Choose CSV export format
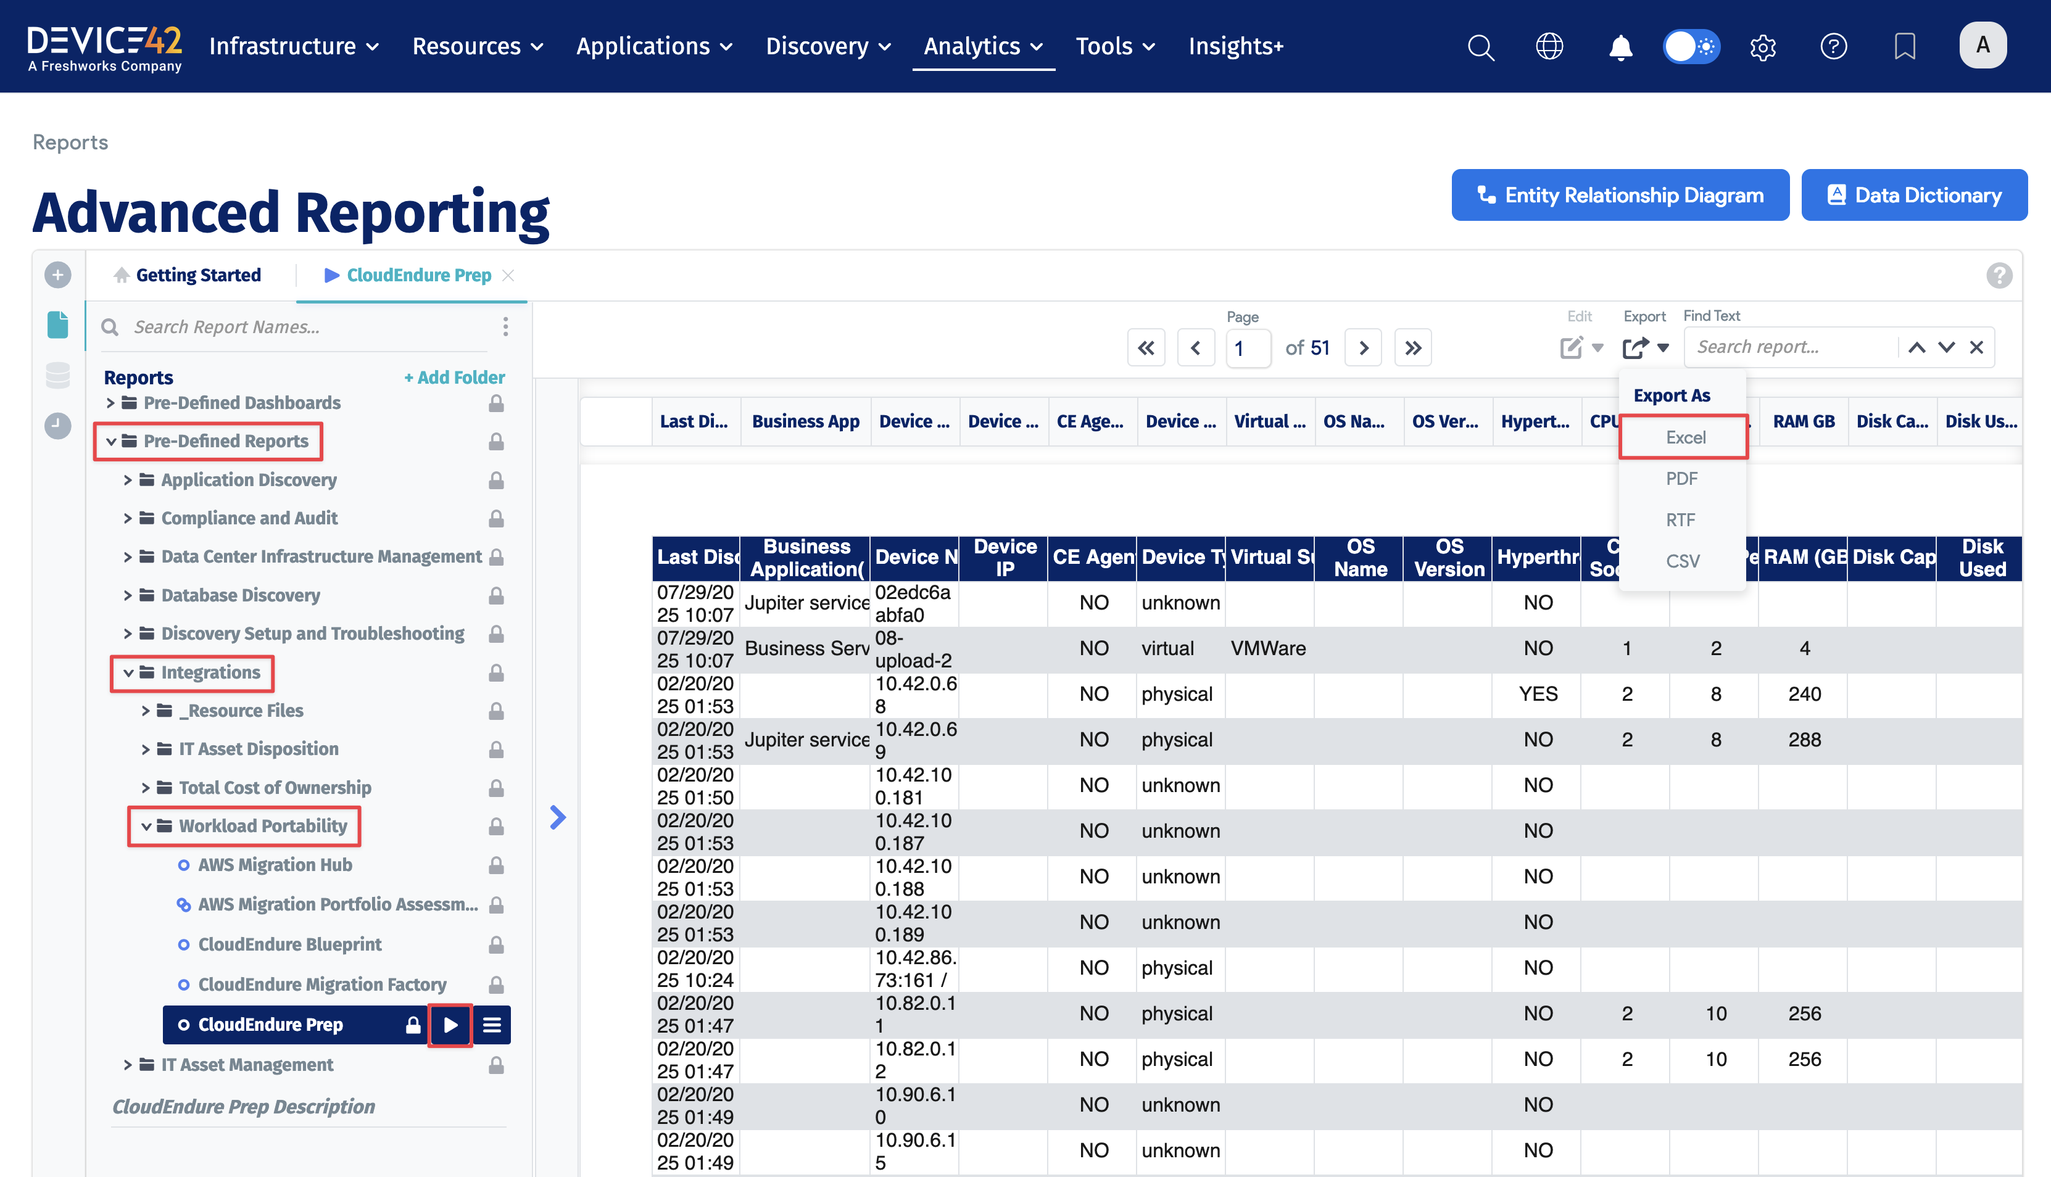 point(1683,561)
